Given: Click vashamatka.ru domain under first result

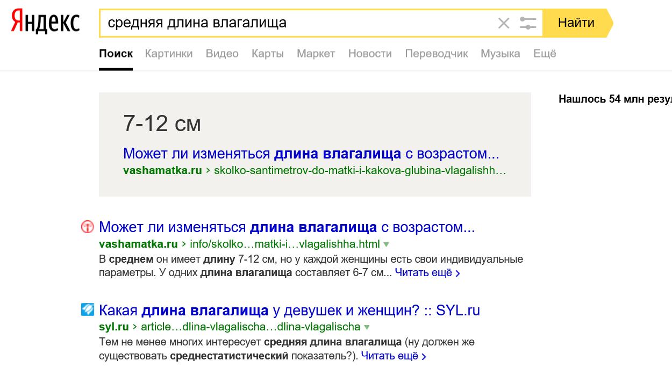Looking at the screenshot, I should point(138,244).
